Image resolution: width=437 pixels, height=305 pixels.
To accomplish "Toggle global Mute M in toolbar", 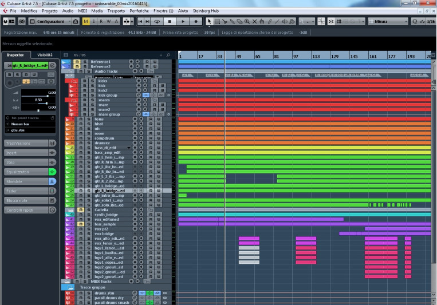I will pos(86,21).
